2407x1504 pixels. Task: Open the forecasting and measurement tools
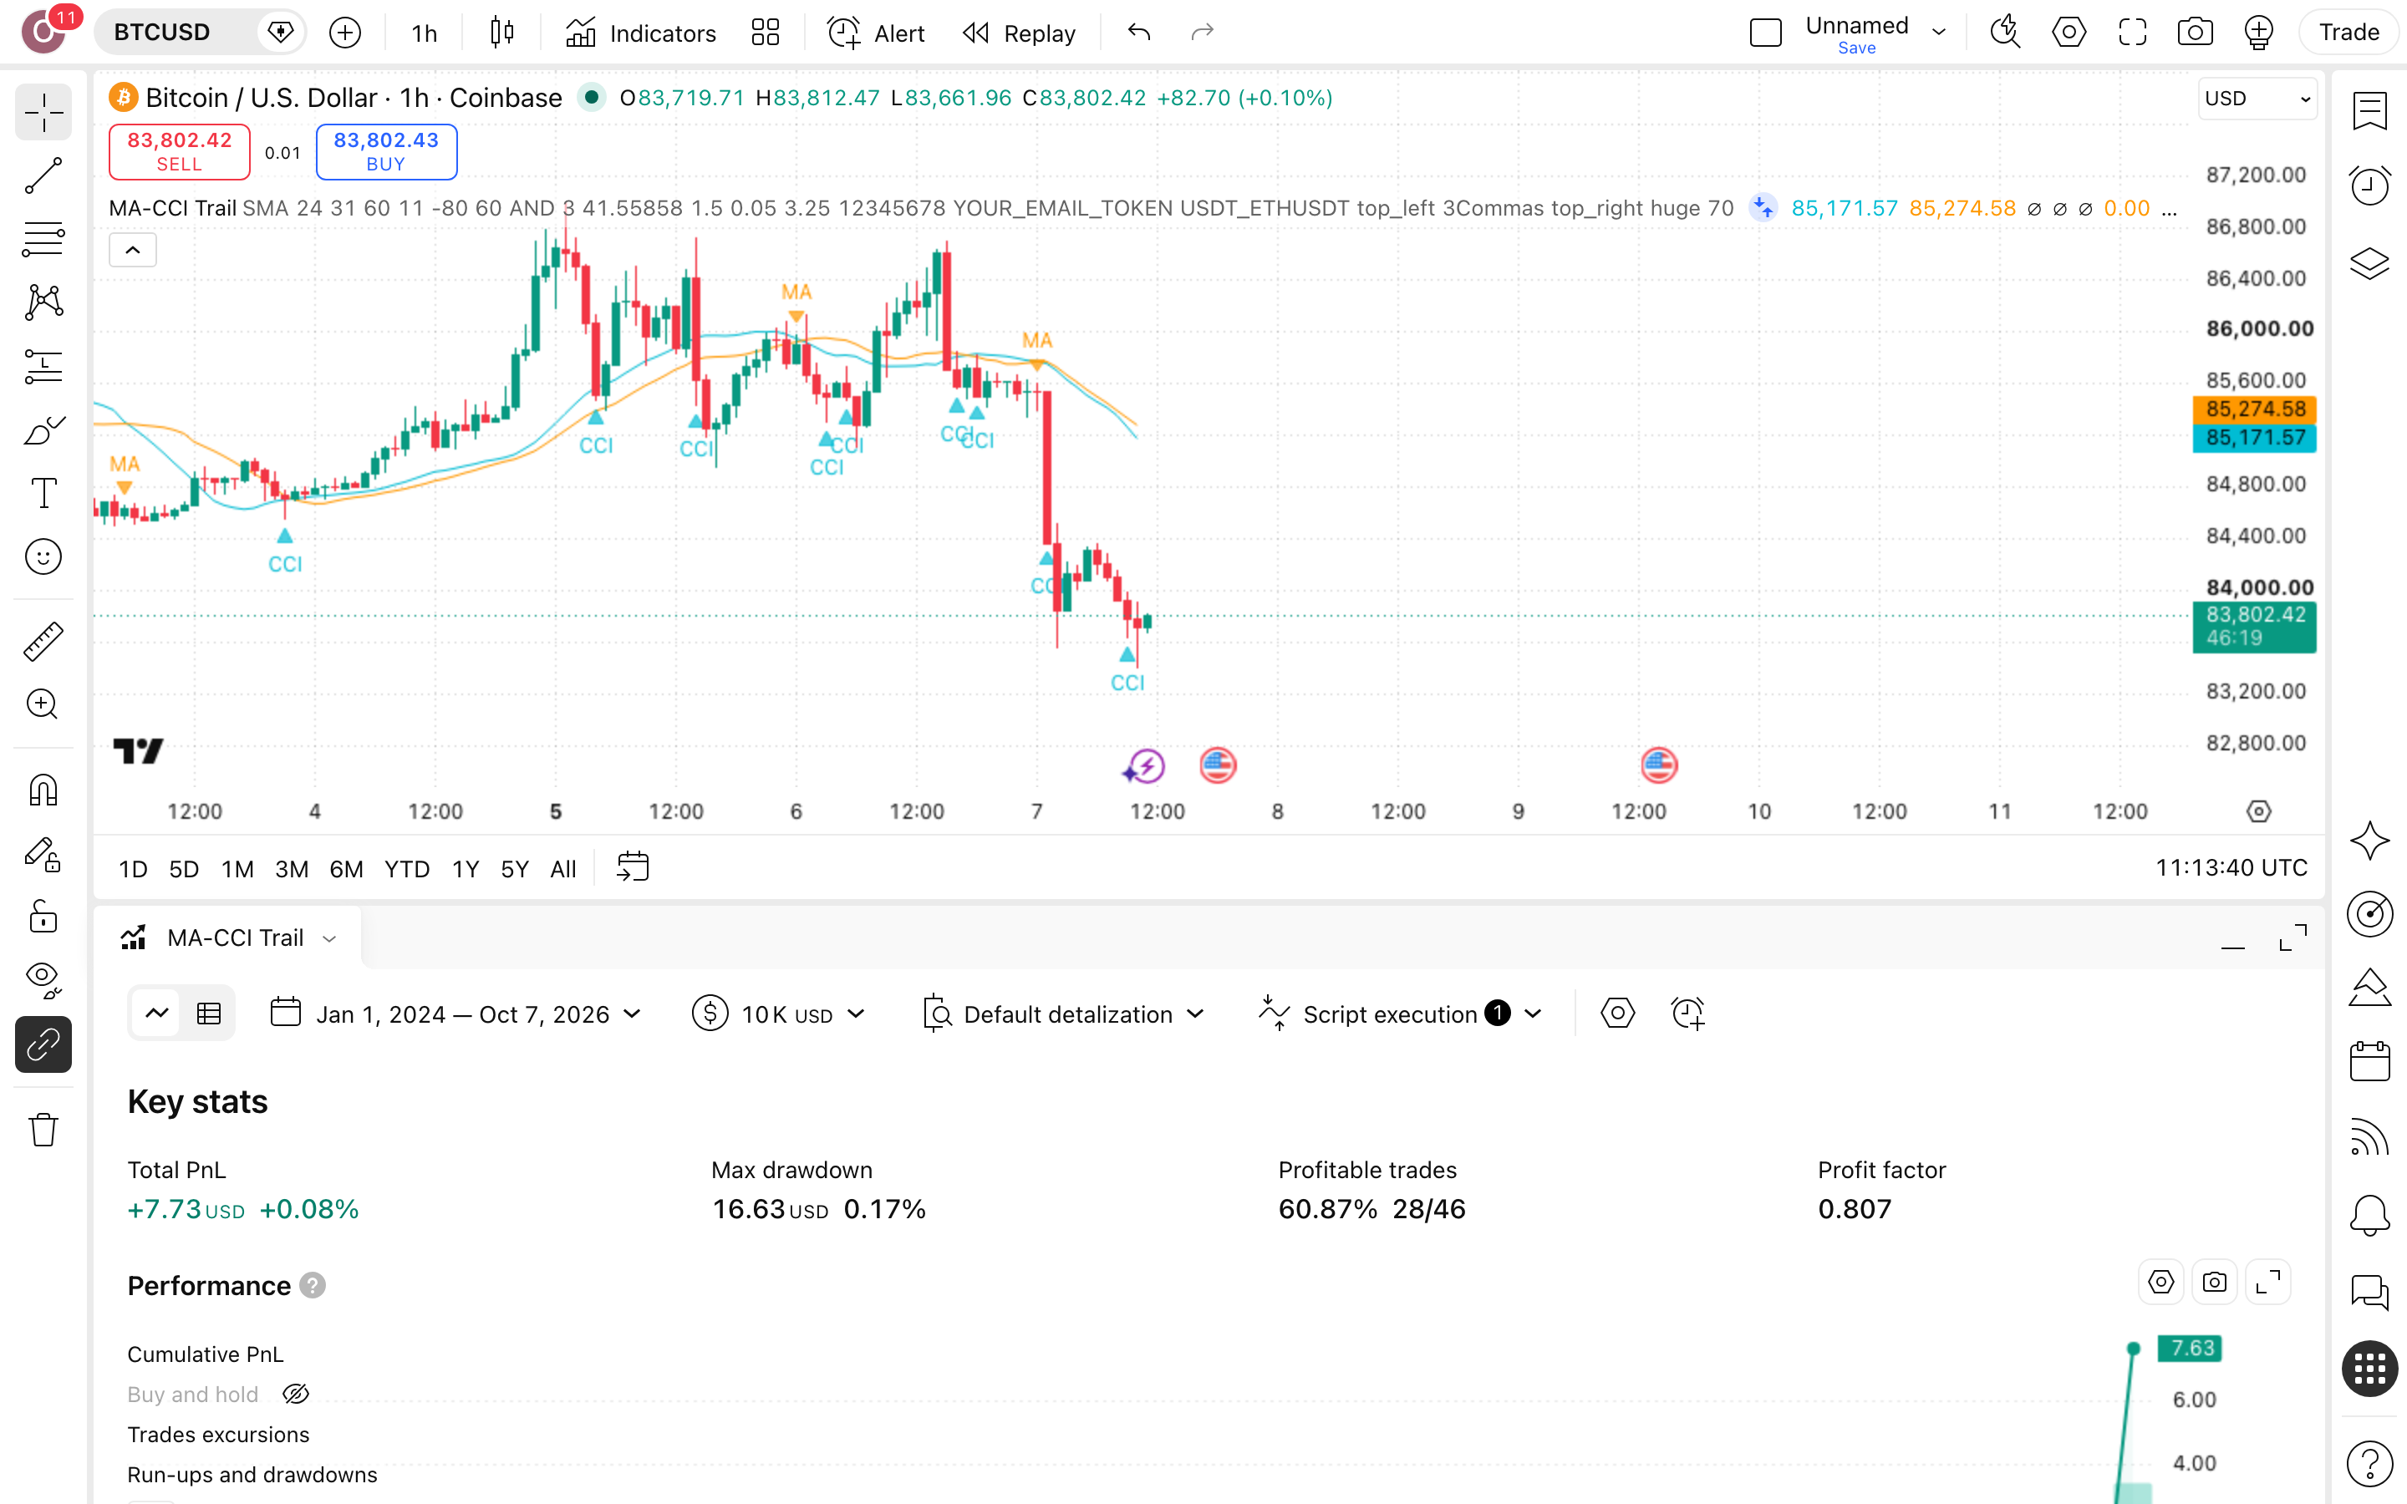tap(43, 366)
